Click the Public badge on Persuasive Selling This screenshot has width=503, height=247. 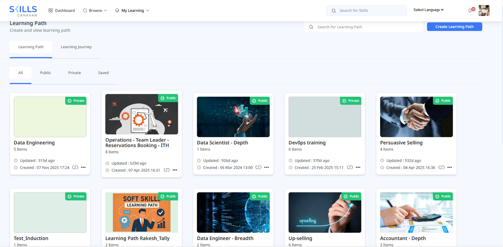(443, 101)
